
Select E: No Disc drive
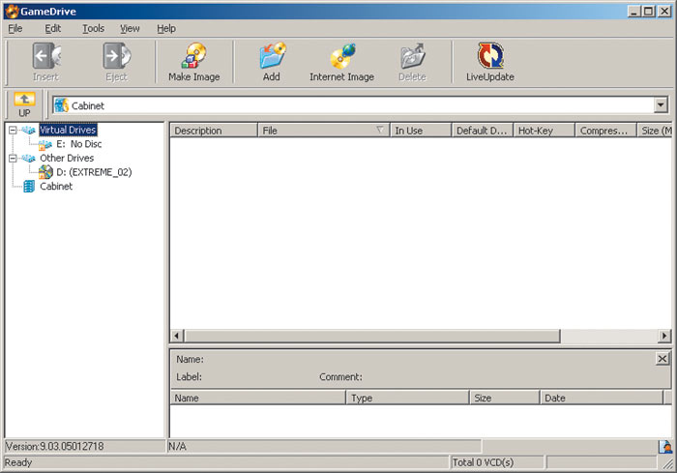tap(79, 144)
